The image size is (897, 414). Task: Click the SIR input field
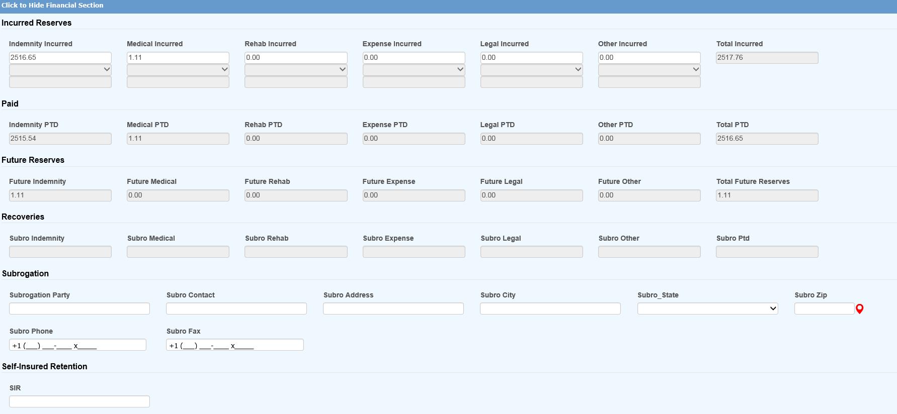click(x=79, y=401)
